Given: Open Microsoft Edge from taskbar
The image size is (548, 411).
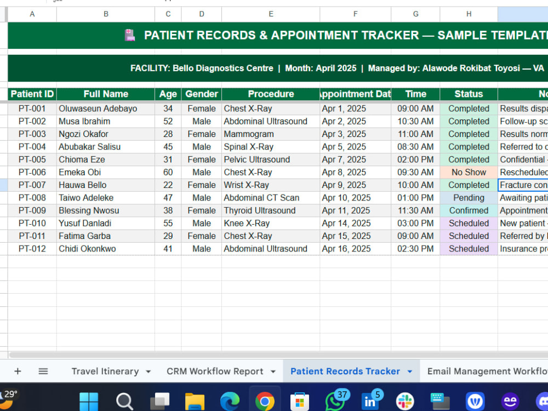Looking at the screenshot, I should click(x=230, y=401).
